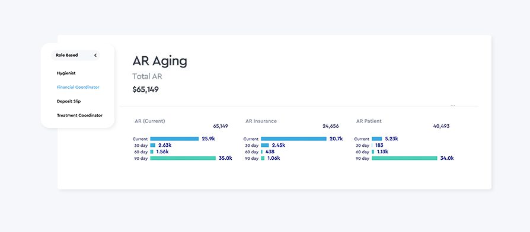Select Financial Coordinator role
The height and width of the screenshot is (232, 530).
point(78,87)
